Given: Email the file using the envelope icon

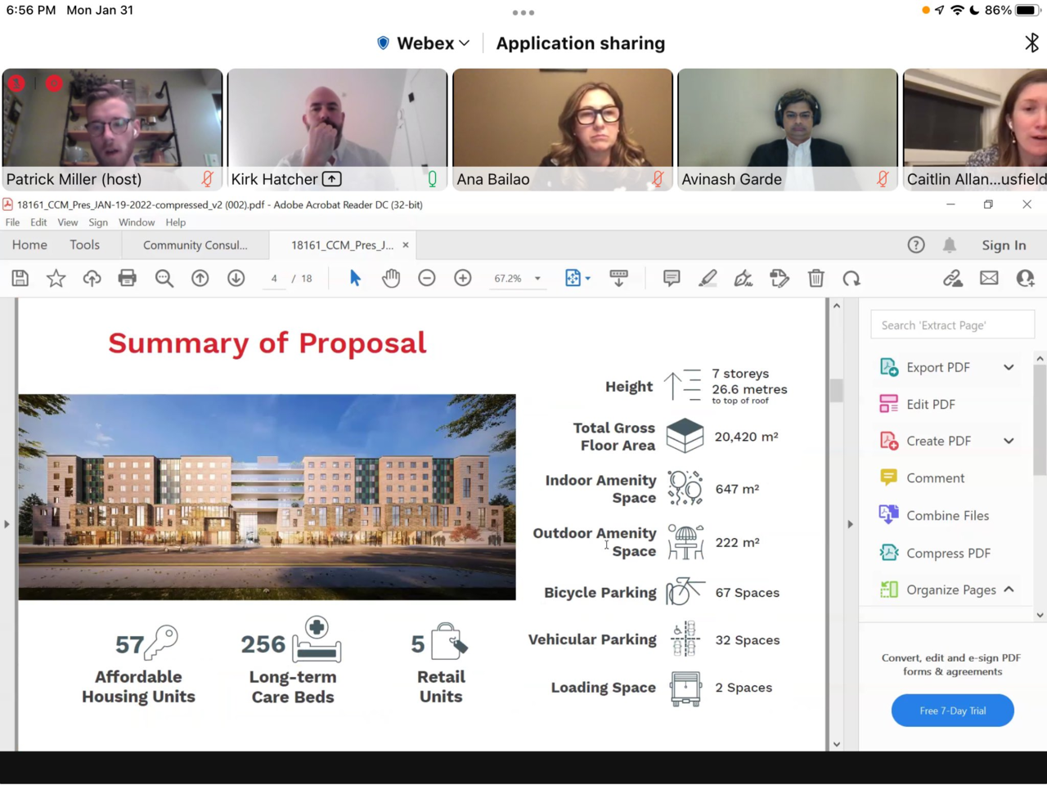Looking at the screenshot, I should 989,278.
